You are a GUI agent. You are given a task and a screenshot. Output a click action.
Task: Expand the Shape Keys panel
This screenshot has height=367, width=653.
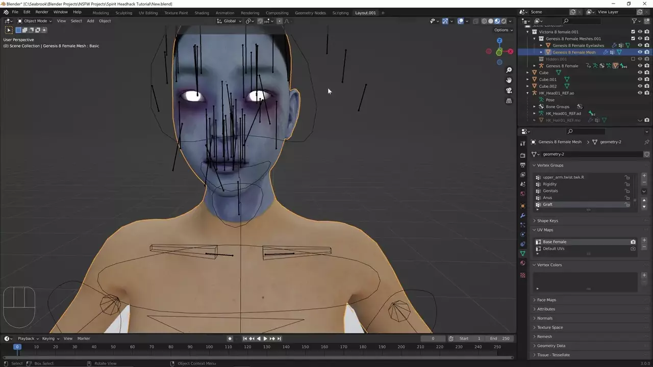click(x=547, y=221)
